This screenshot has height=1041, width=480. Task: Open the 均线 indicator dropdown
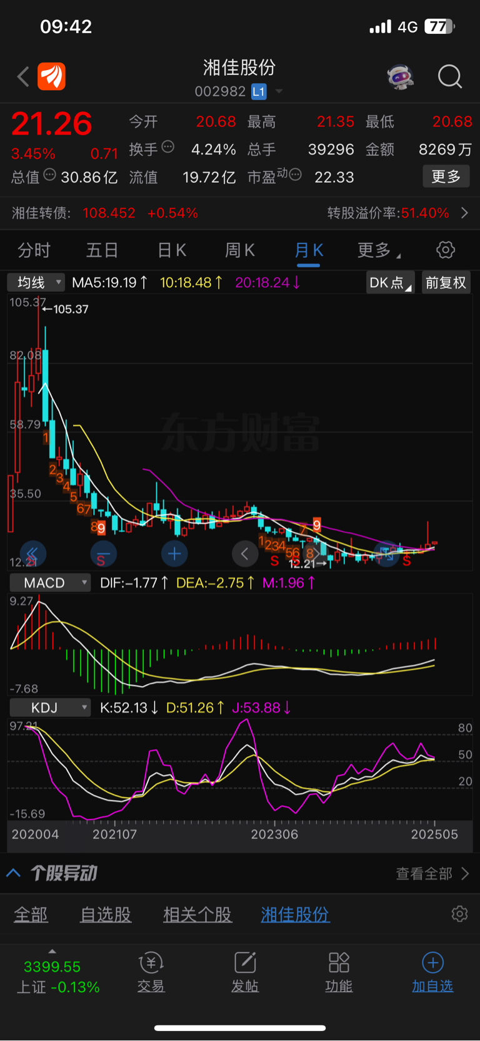36,282
